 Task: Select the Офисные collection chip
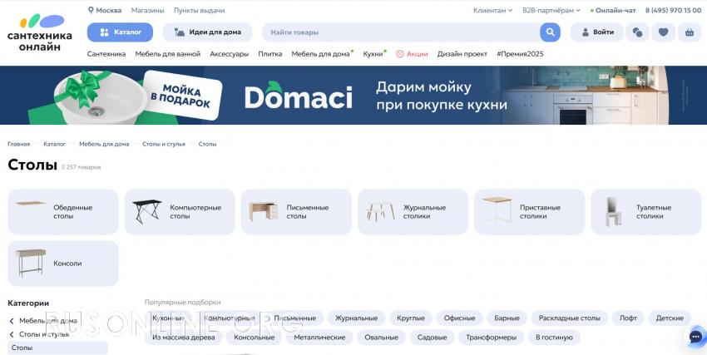click(459, 318)
